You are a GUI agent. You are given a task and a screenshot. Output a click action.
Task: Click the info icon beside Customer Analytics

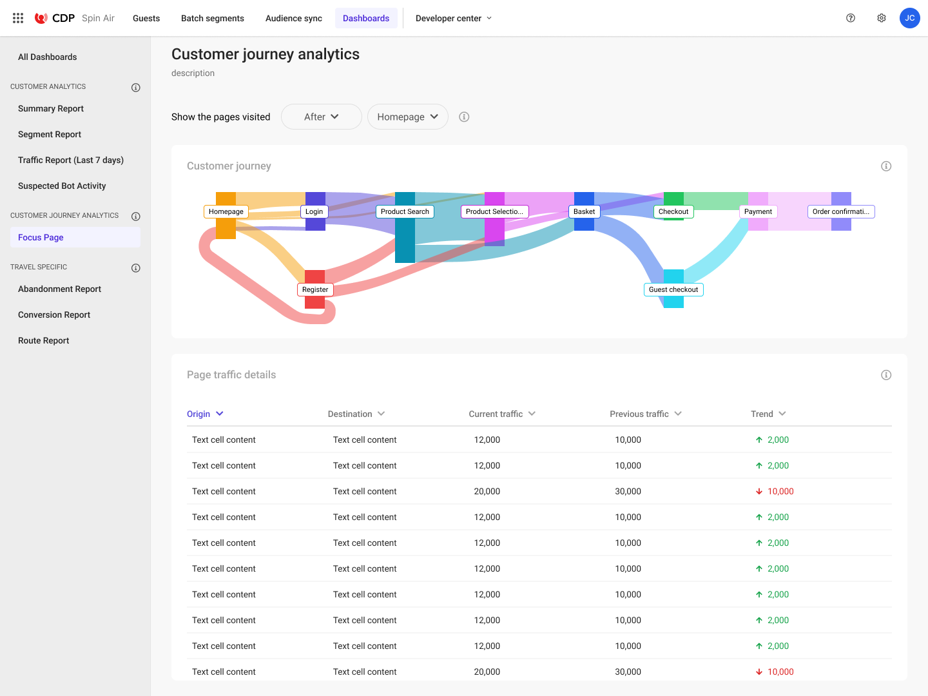coord(135,87)
